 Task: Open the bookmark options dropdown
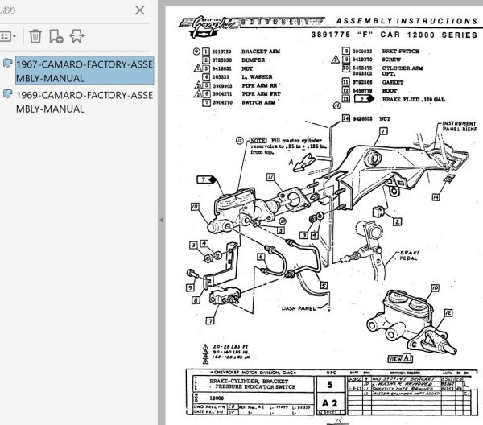click(8, 36)
